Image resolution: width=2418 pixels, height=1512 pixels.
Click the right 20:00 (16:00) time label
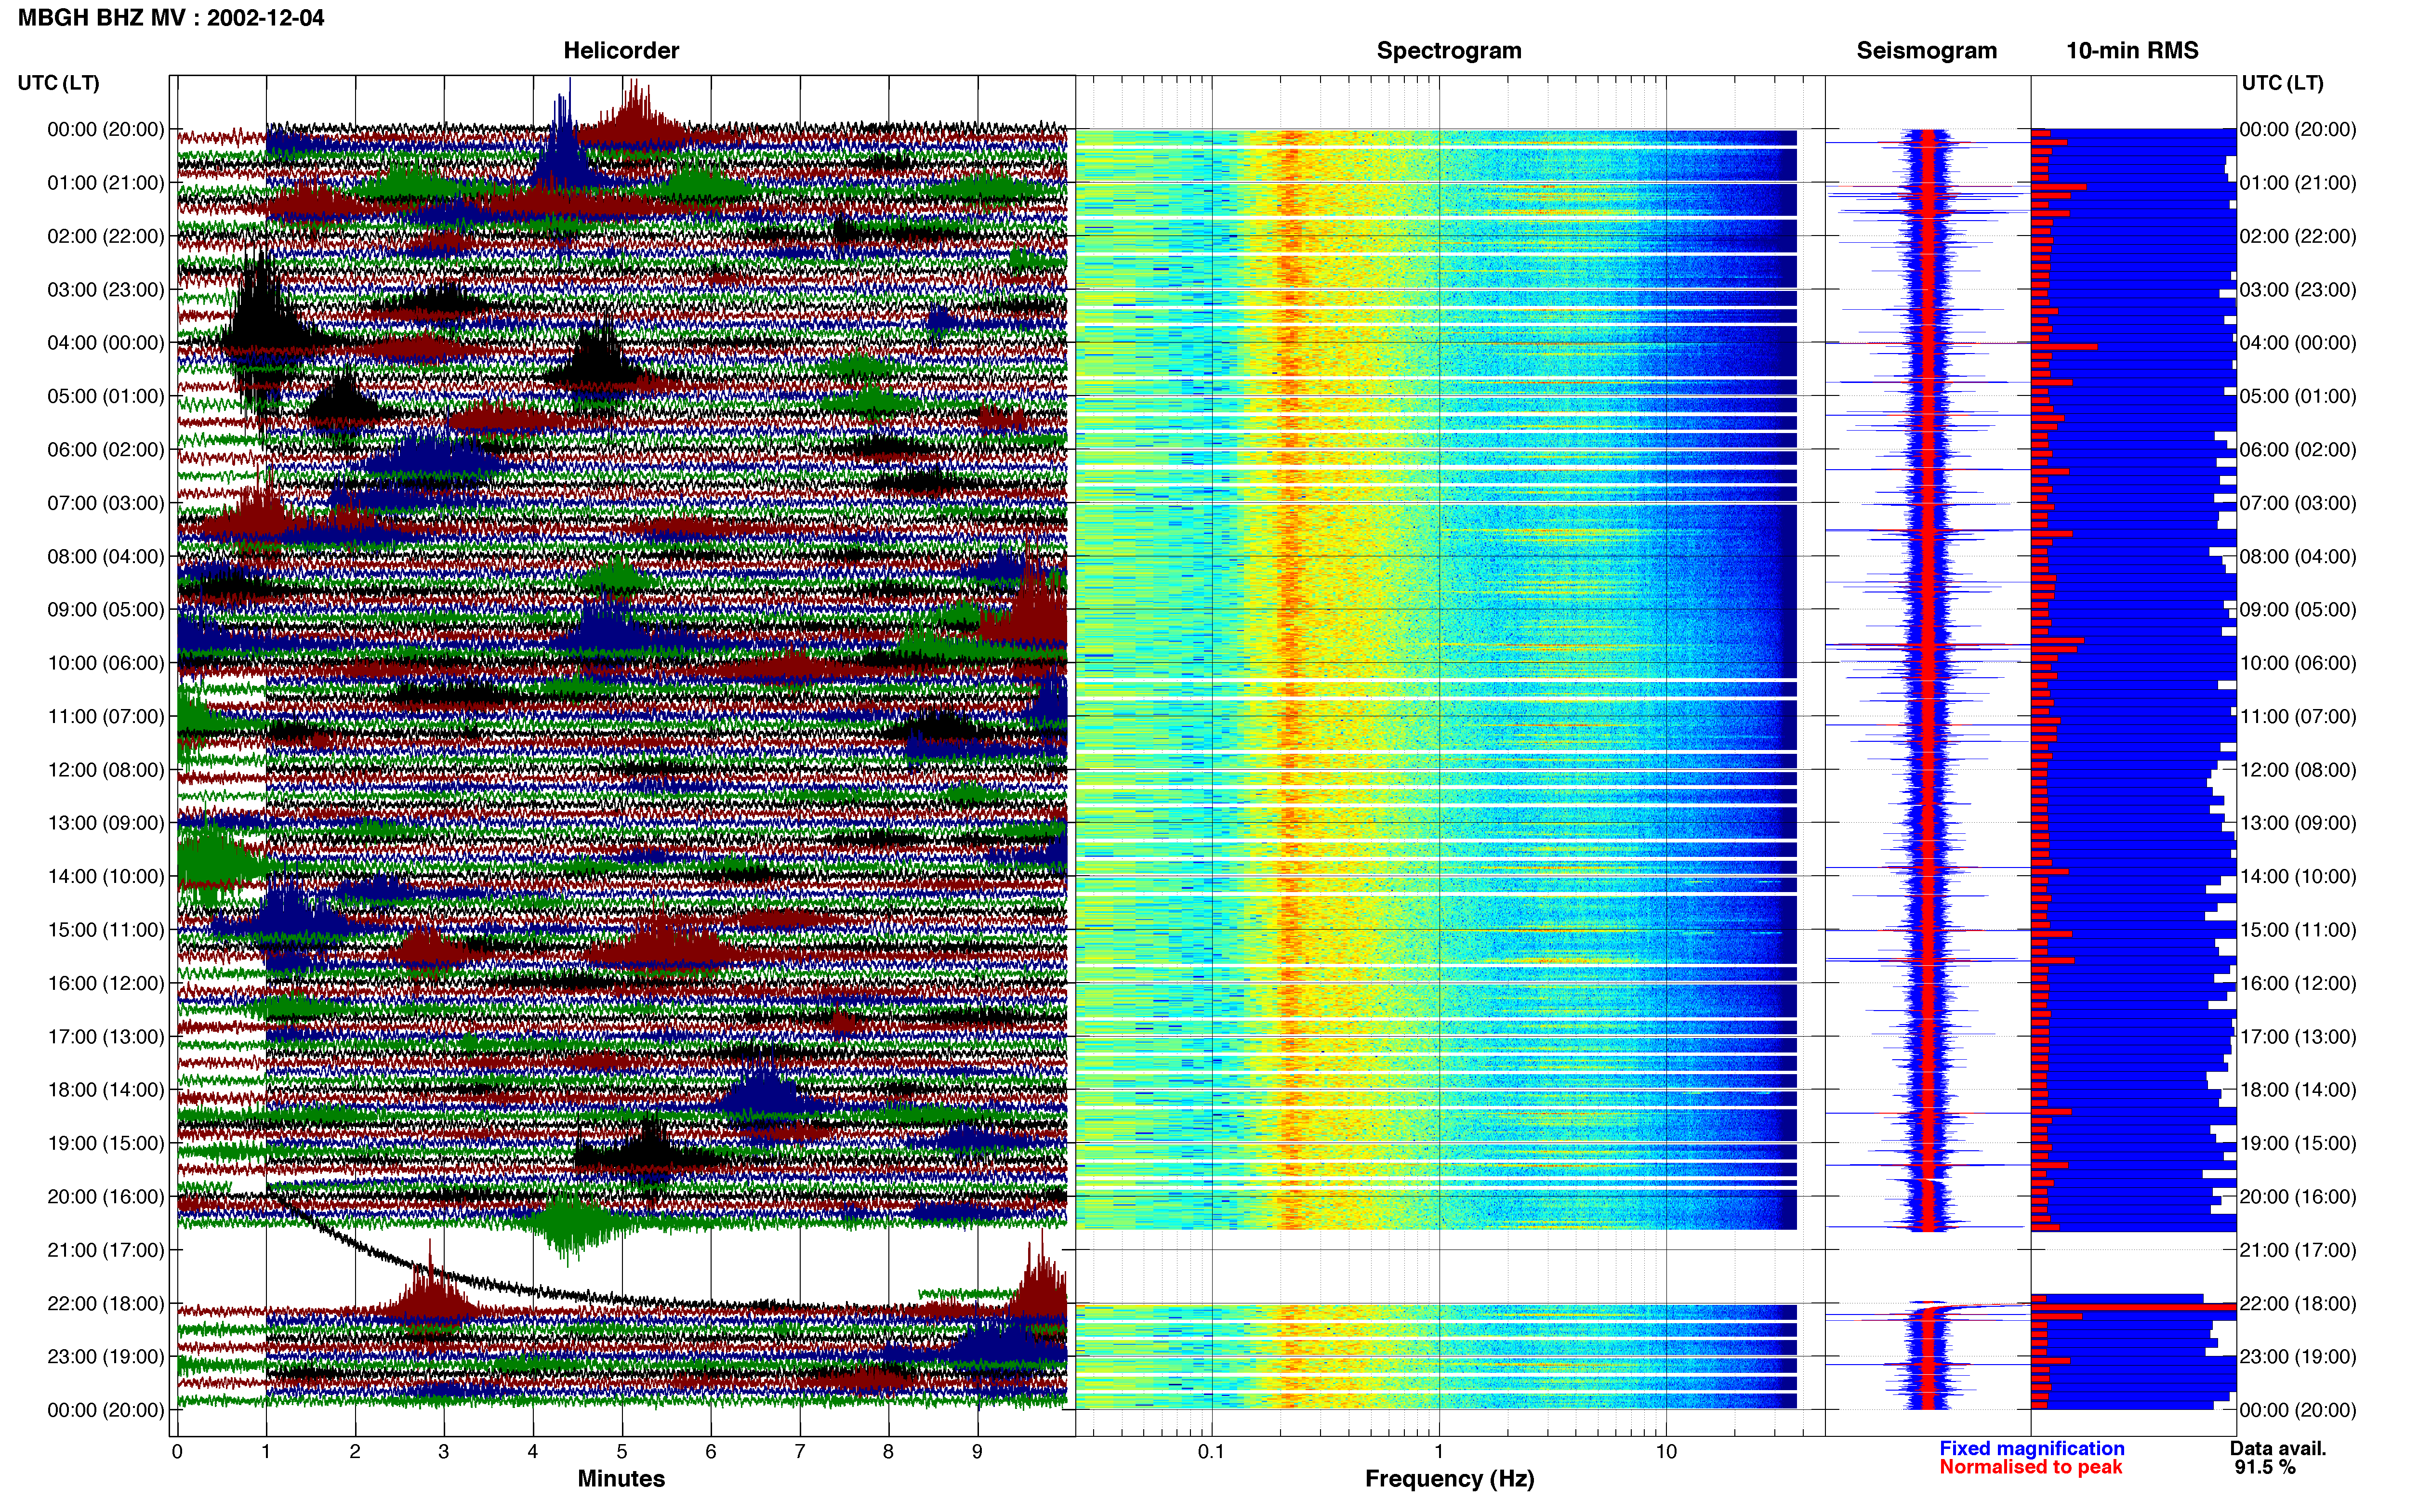pos(2298,1197)
